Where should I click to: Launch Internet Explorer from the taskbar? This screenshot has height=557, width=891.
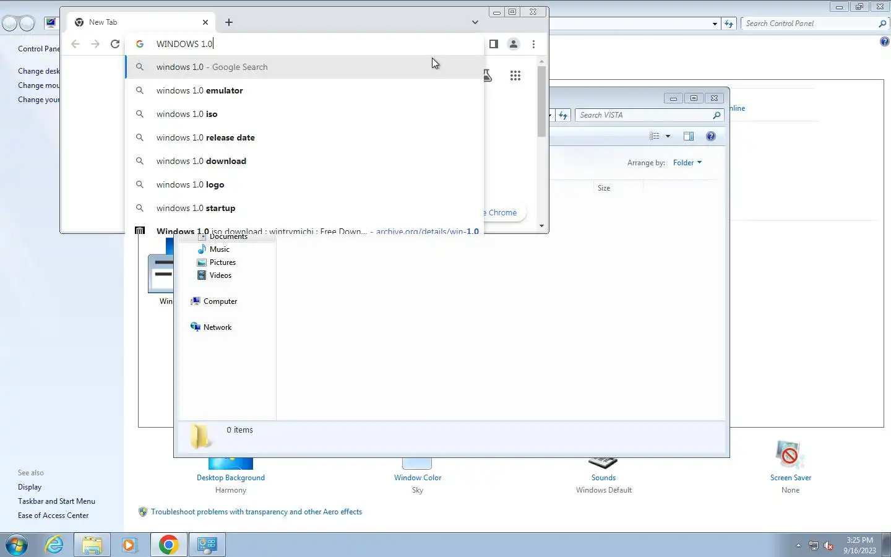pos(54,545)
